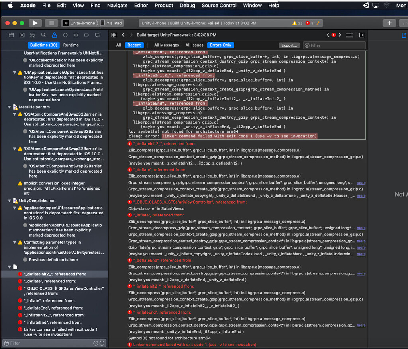Select the Recent messages filter

tap(134, 45)
